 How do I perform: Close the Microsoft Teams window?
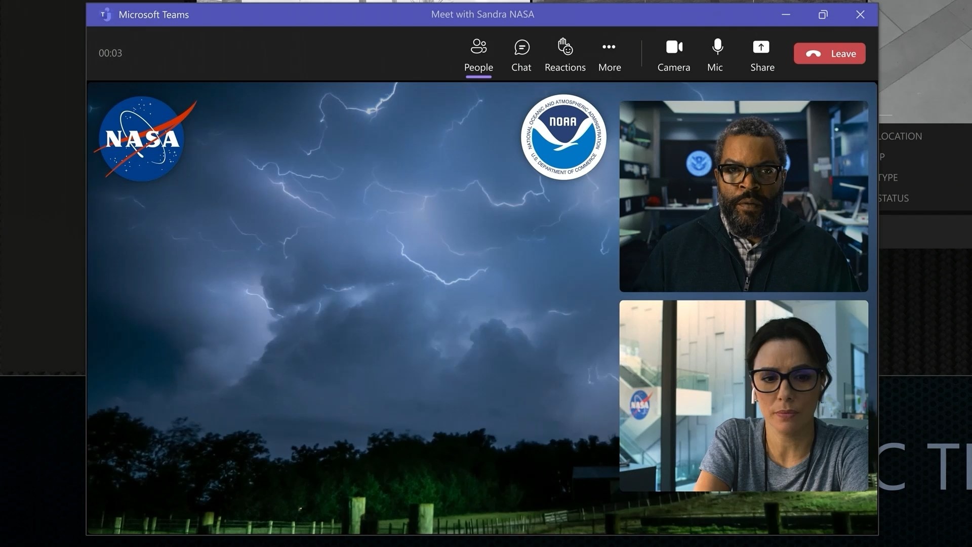tap(860, 15)
